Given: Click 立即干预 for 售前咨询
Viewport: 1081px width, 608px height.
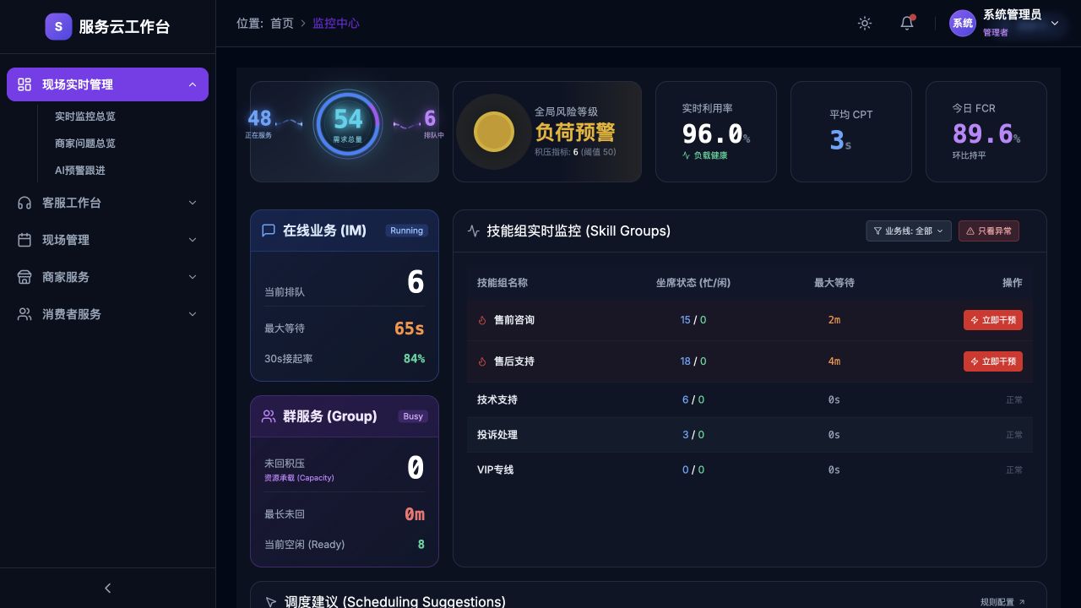Looking at the screenshot, I should [x=993, y=320].
